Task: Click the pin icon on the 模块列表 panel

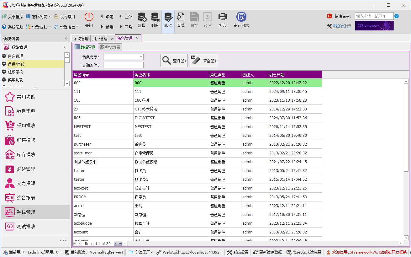Action: coord(66,39)
